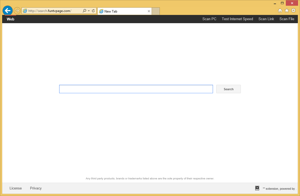Open the Scan Link page

coord(266,19)
